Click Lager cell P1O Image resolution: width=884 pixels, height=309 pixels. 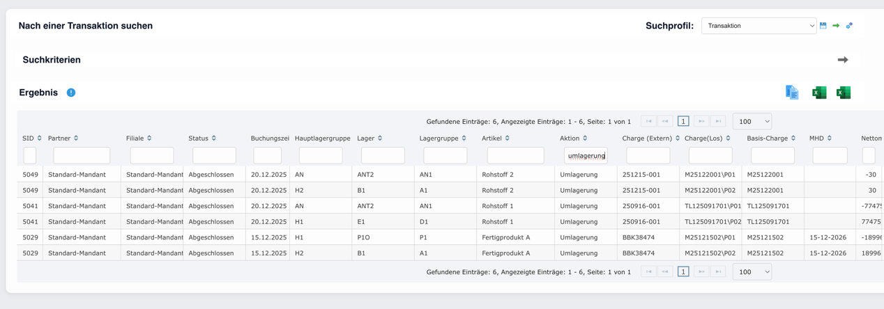click(363, 237)
